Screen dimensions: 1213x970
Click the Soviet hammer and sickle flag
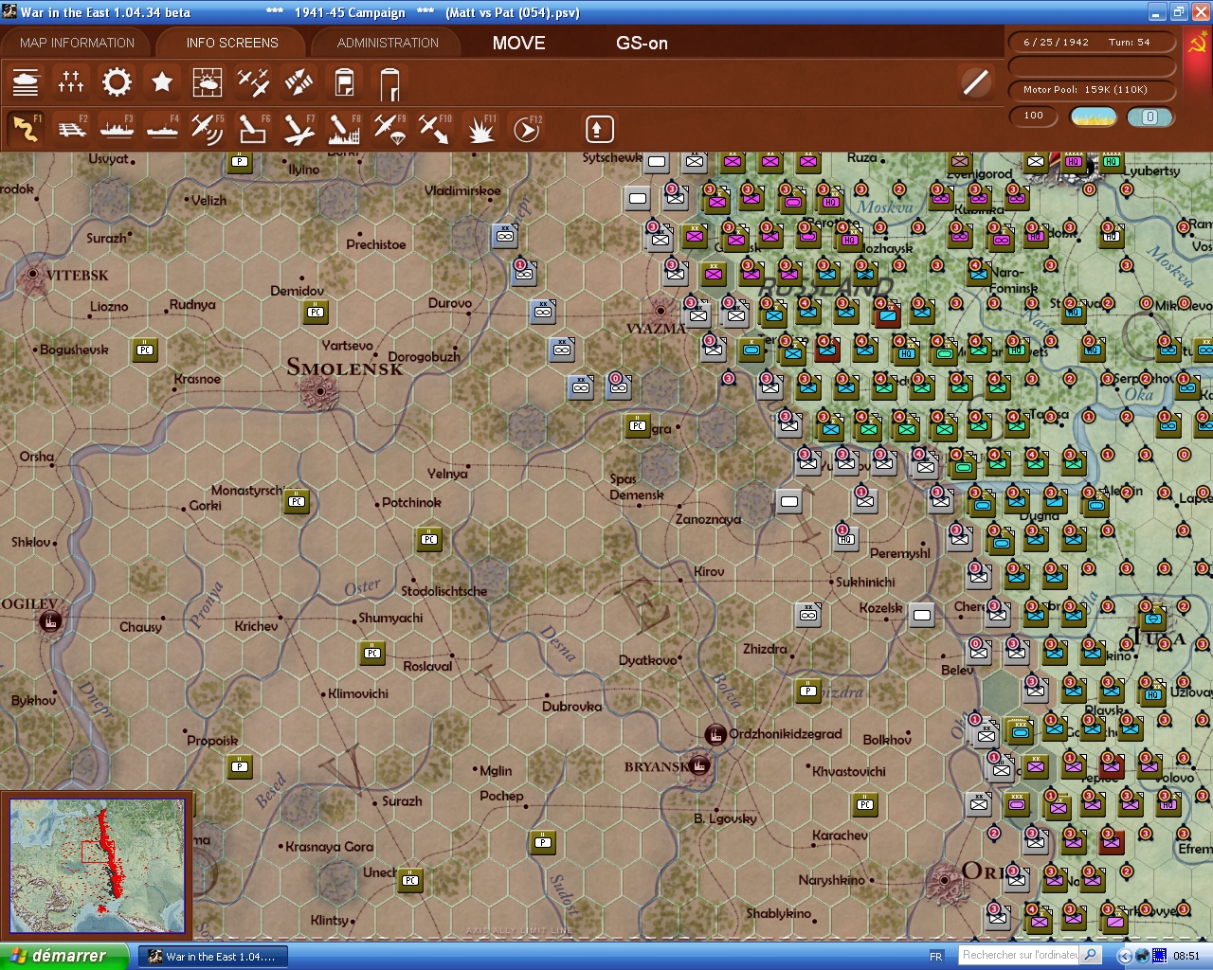point(1197,43)
